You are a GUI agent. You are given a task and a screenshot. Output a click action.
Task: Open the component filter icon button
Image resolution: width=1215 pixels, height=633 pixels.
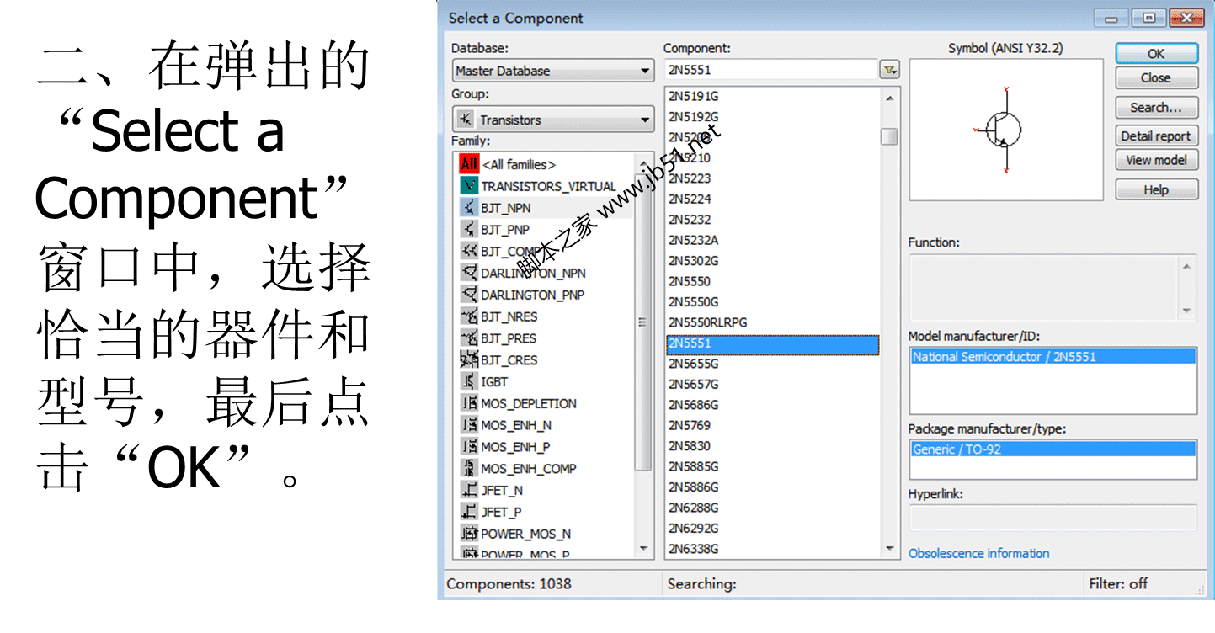point(889,70)
